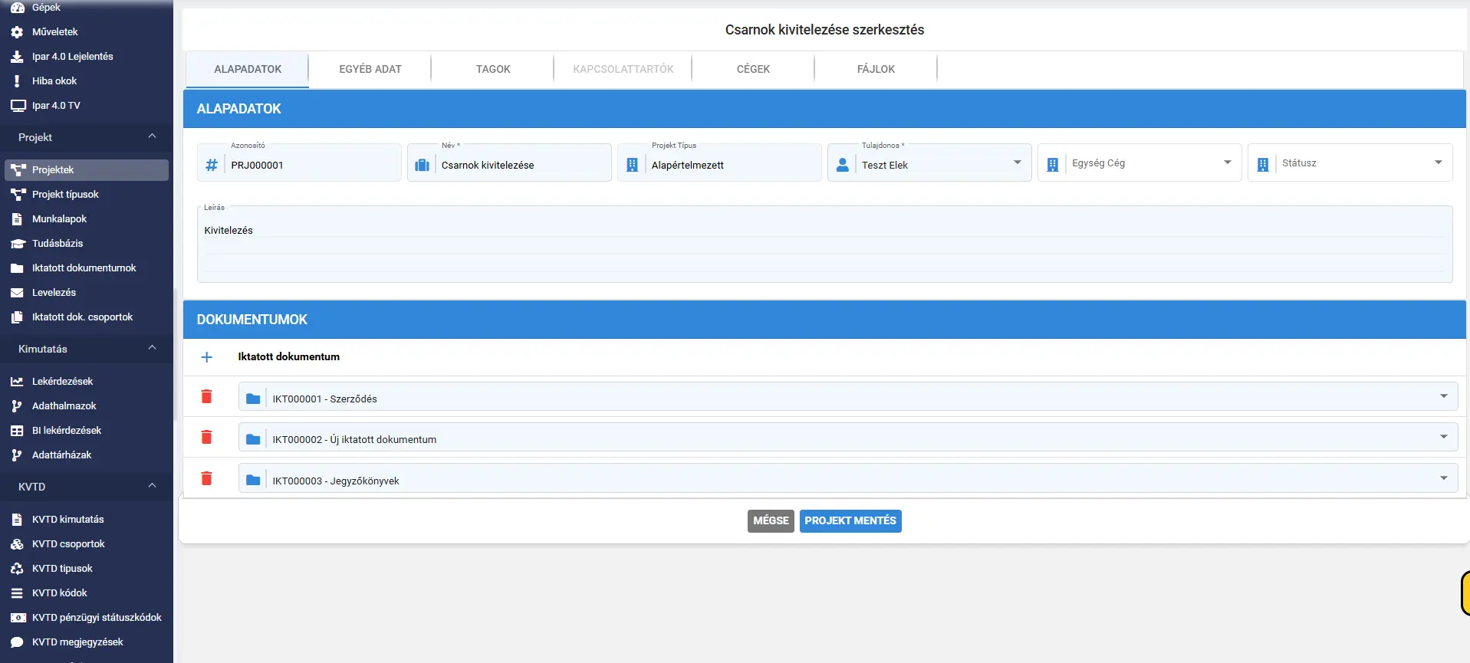Click into the Leírás text area
Image resolution: width=1470 pixels, height=663 pixels.
click(x=824, y=245)
